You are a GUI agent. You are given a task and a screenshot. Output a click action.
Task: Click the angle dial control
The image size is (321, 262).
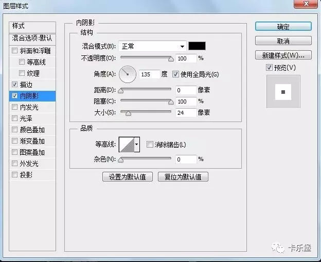click(128, 74)
